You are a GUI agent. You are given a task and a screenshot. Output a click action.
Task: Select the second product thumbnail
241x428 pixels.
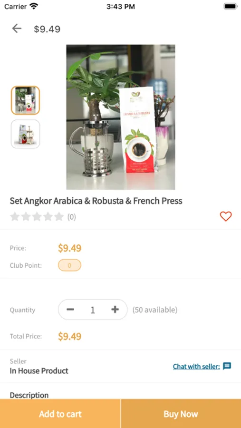coord(25,134)
